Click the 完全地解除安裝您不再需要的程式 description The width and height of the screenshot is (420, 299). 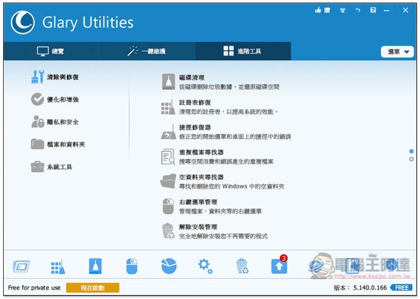pyautogui.click(x=223, y=237)
